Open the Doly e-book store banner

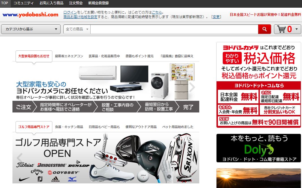pos(259,148)
